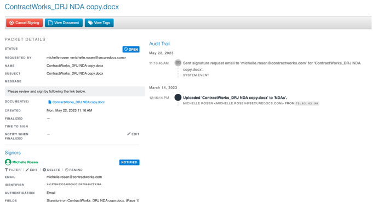Click the message text 'Please review and sign'
The height and width of the screenshot is (202, 377).
pyautogui.click(x=47, y=92)
